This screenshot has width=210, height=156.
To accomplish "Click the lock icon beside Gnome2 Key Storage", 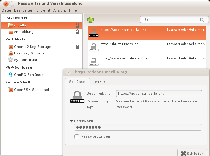I will click(78, 47).
